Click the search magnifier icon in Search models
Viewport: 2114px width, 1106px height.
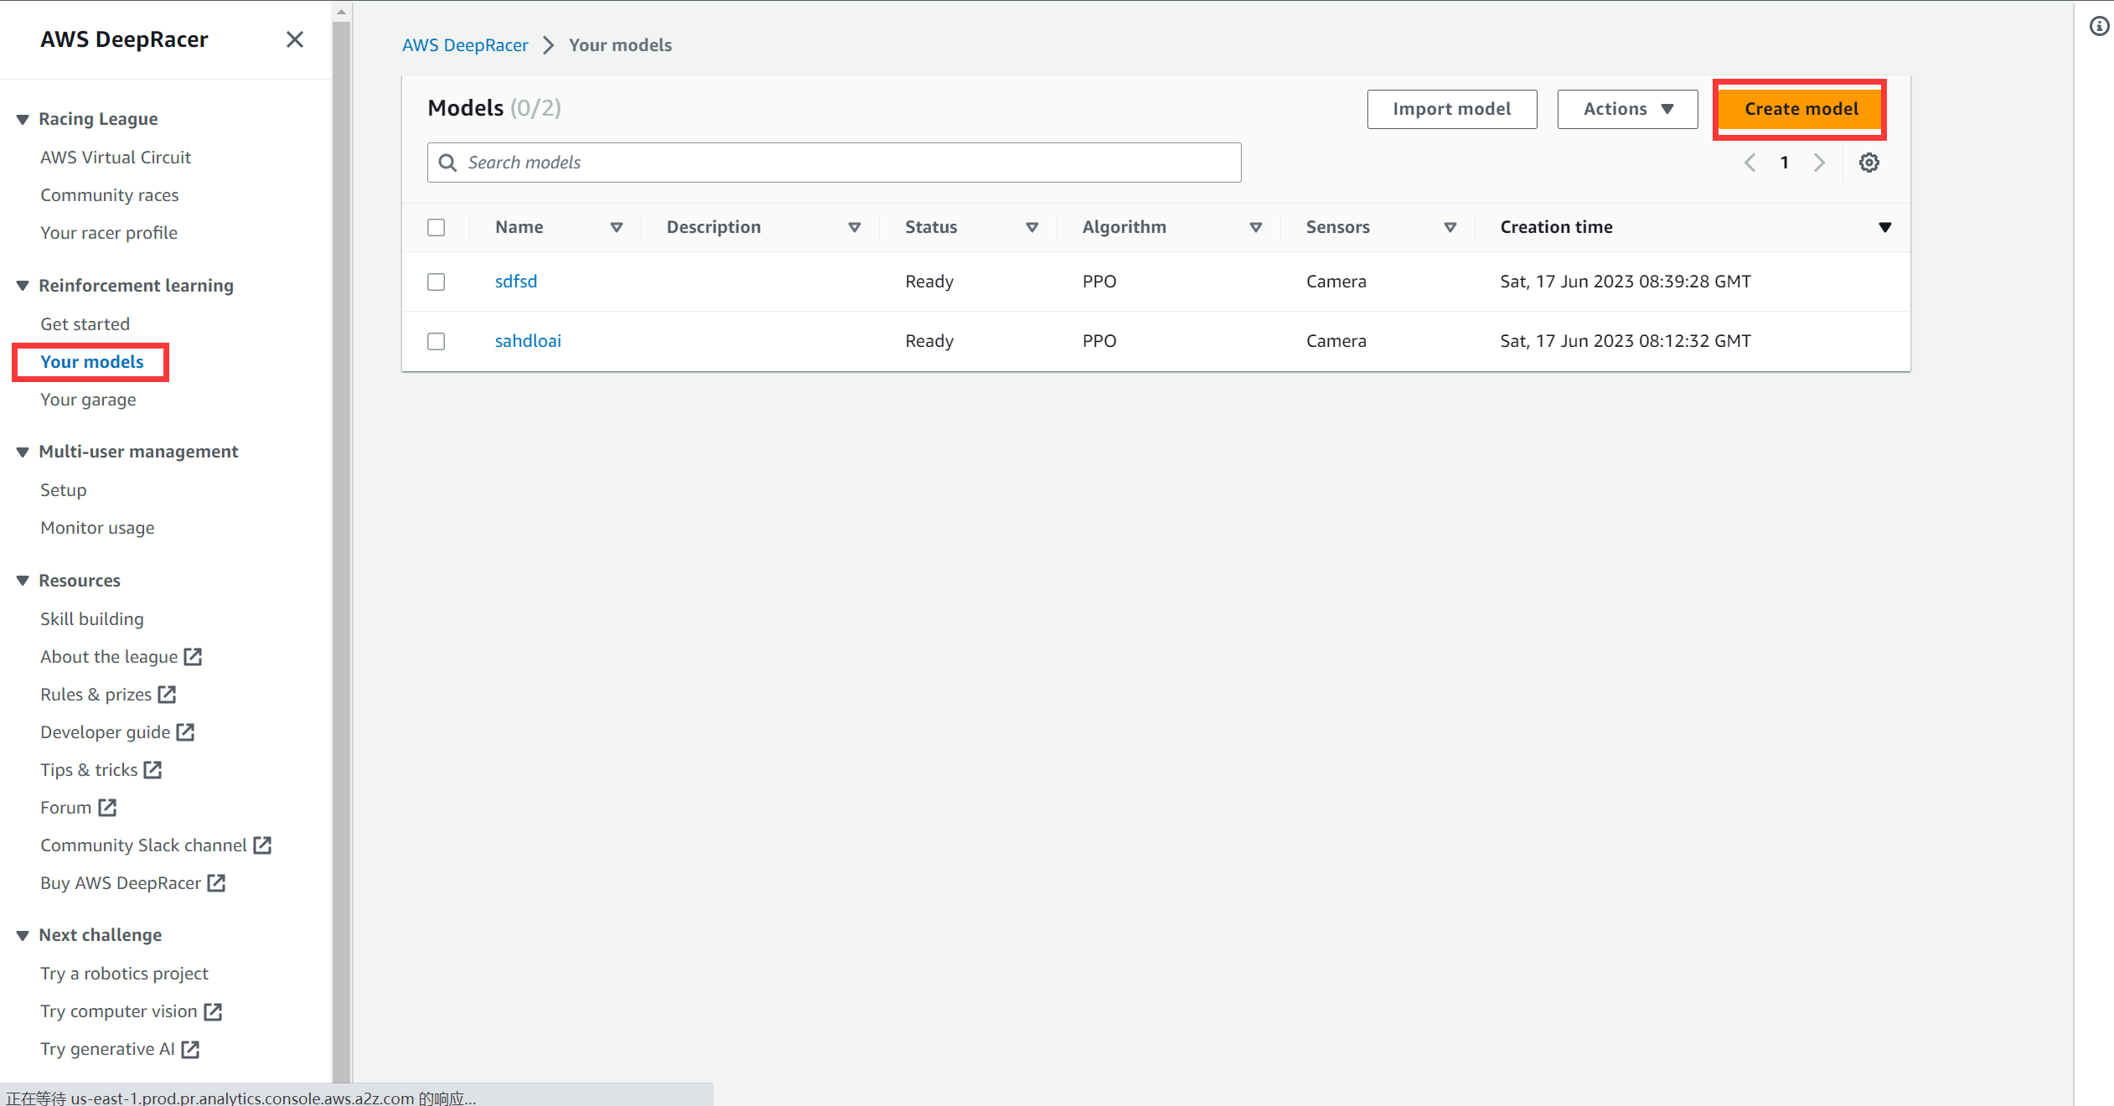coord(448,163)
